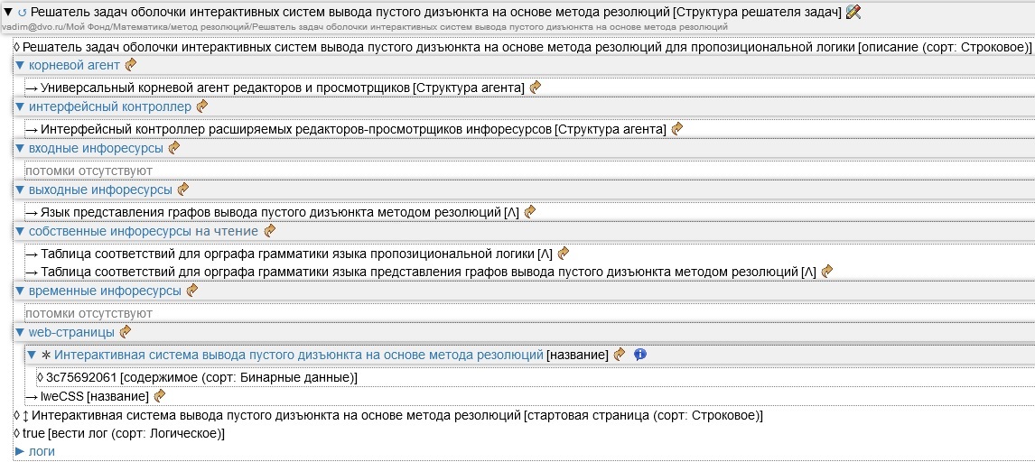This screenshot has height=462, width=1035.
Task: Collapse the собственные инфоресурсы на чтение section
Action: (21, 231)
